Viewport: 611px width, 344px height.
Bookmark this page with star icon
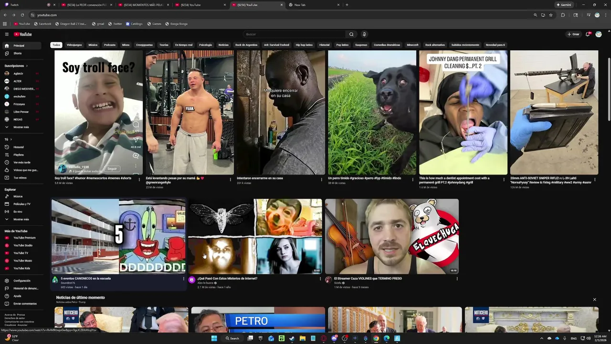(551, 15)
